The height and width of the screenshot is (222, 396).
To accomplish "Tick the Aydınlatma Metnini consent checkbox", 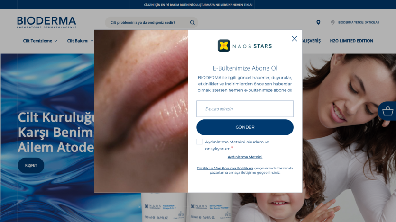I will (199, 142).
